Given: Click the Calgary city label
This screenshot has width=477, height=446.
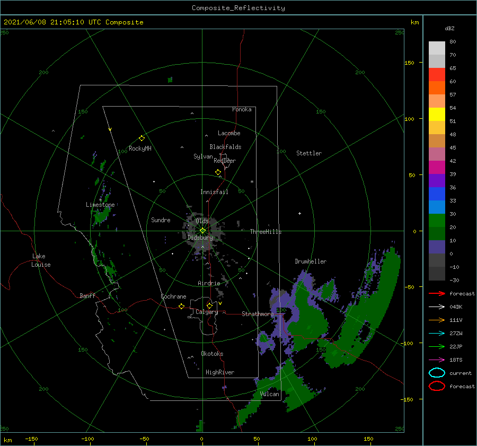Looking at the screenshot, I should 207,312.
